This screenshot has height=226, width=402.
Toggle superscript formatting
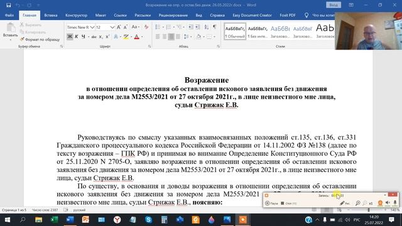click(x=107, y=37)
